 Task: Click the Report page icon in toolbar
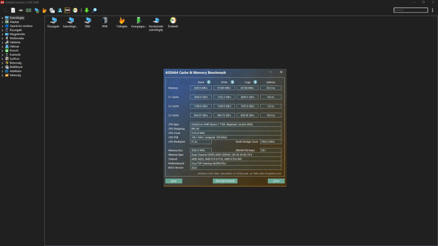point(13,10)
